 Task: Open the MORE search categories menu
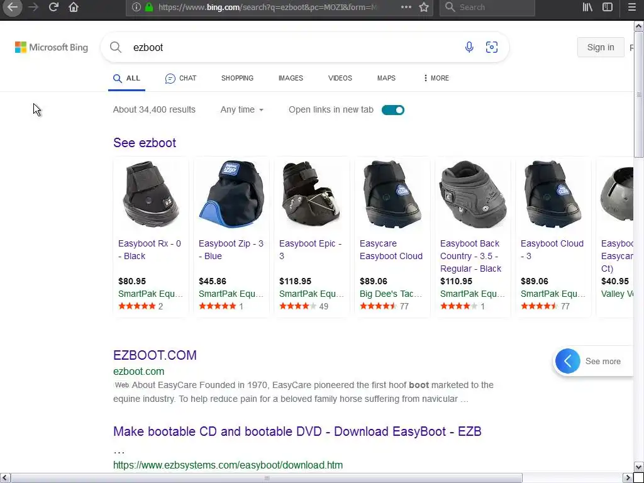436,78
